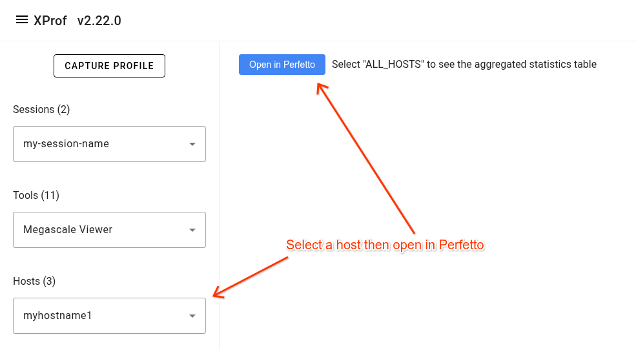Click the arrowhead pointing at Open in Perfetto
Image resolution: width=636 pixels, height=350 pixels.
(320, 87)
